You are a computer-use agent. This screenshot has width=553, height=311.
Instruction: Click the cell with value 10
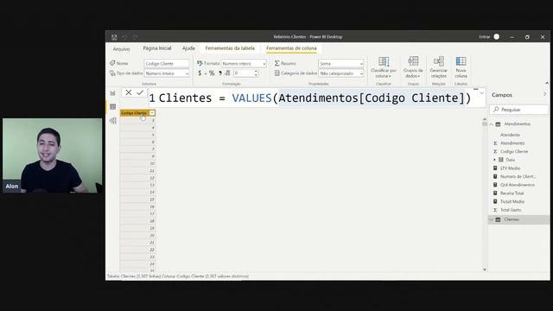point(137,163)
